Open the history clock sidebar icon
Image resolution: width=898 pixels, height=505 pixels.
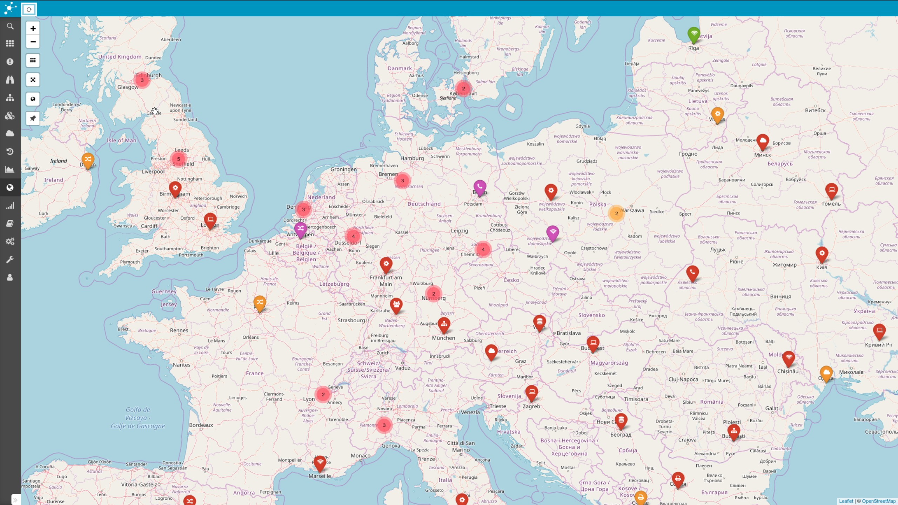[x=10, y=151]
